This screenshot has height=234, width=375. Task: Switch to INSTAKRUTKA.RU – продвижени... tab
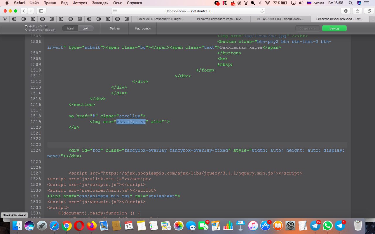pyautogui.click(x=280, y=19)
